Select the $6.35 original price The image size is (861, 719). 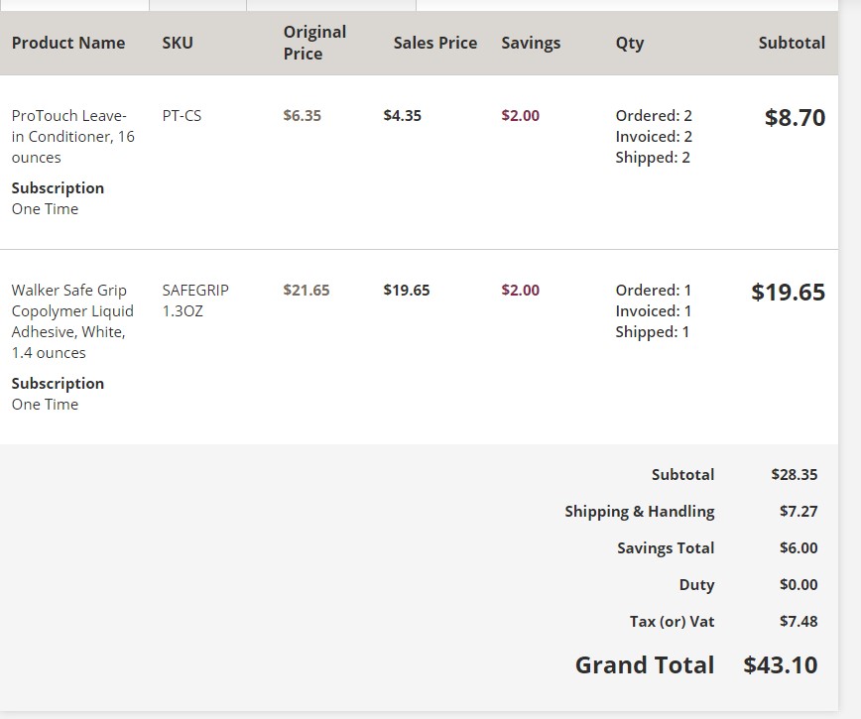click(x=302, y=115)
